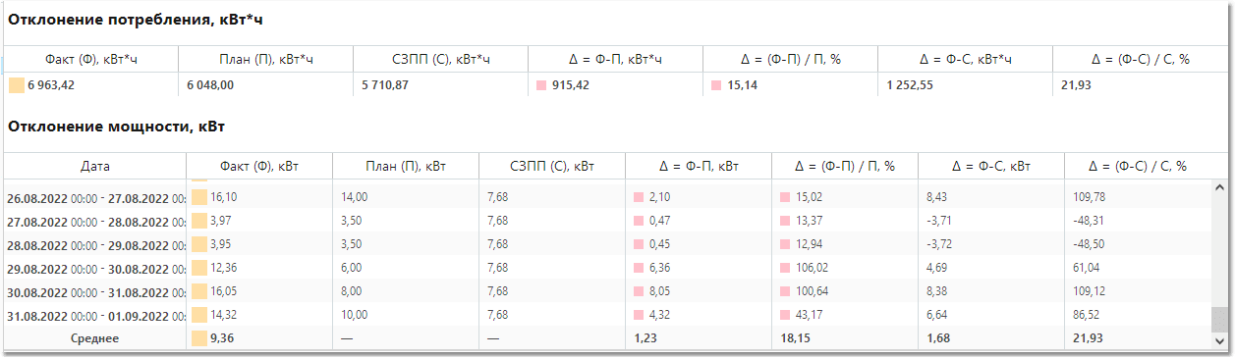Click the pink marker beside 43,17
Image resolution: width=1235 pixels, height=359 pixels.
(x=785, y=315)
